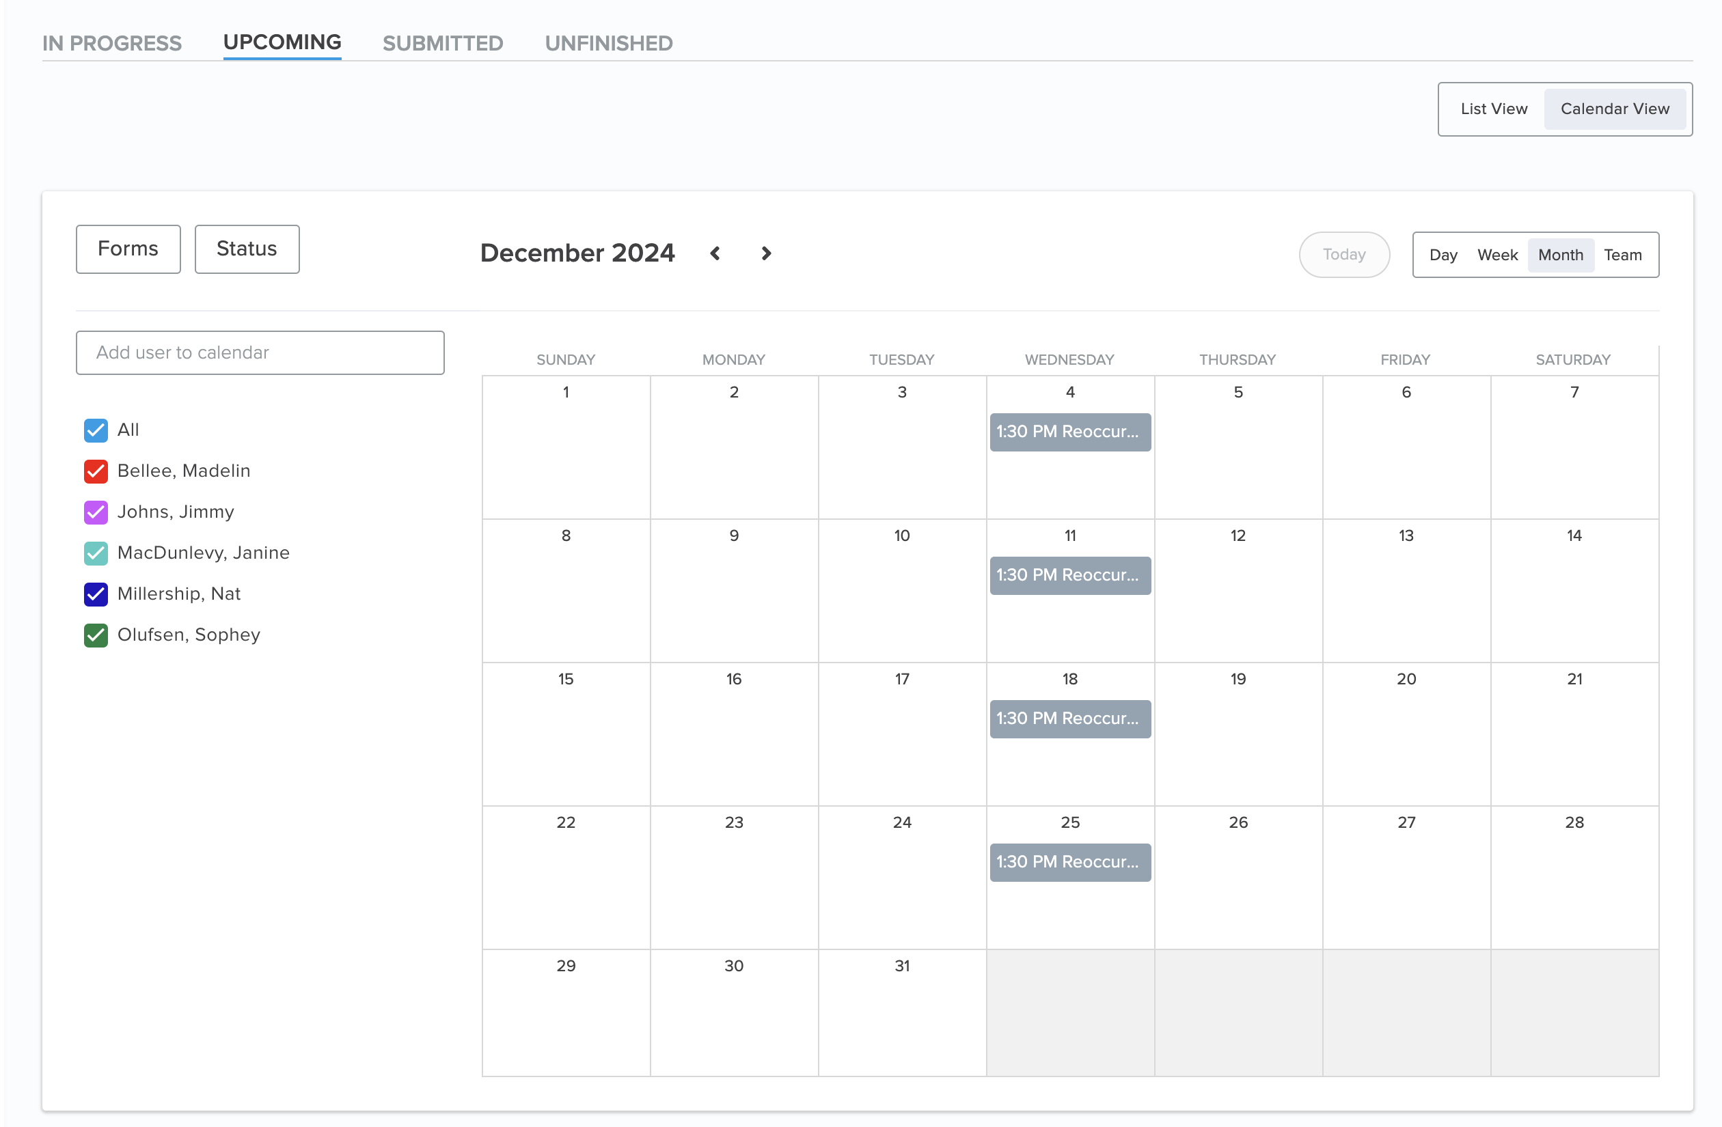Uncheck the All users checkbox
The image size is (1722, 1127).
96,430
